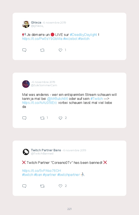
Task: Open Twitch Partner Bans hammer avatar
Action: click(x=26, y=152)
